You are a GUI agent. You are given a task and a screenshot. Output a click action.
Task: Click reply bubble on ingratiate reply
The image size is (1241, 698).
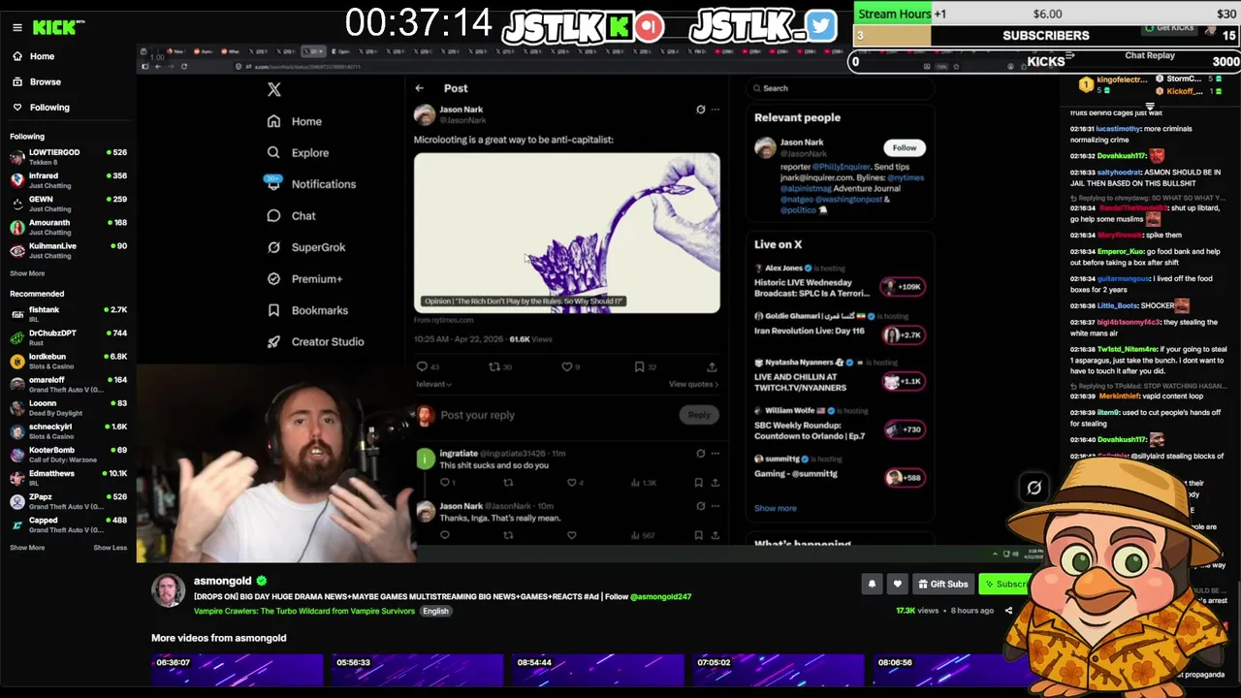(x=447, y=482)
